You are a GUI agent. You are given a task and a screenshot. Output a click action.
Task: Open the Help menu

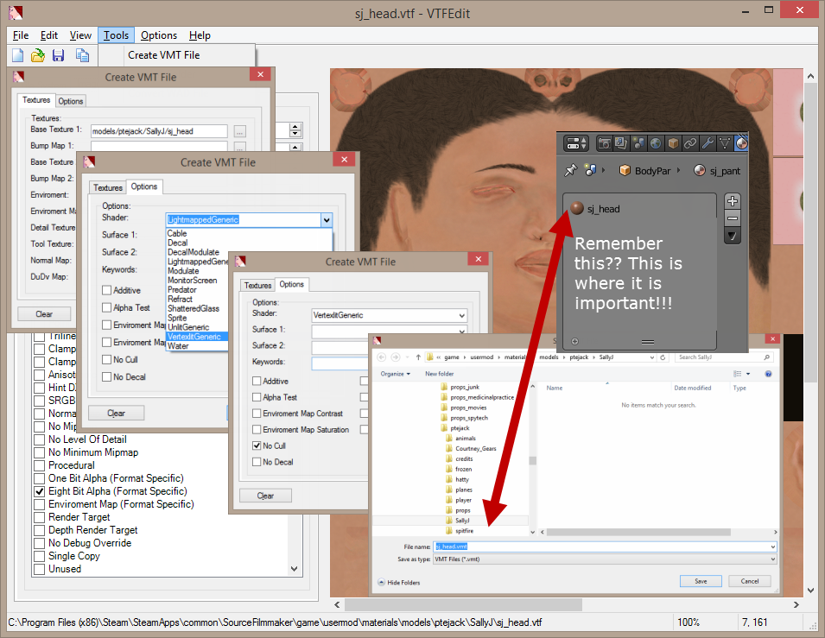pyautogui.click(x=200, y=35)
